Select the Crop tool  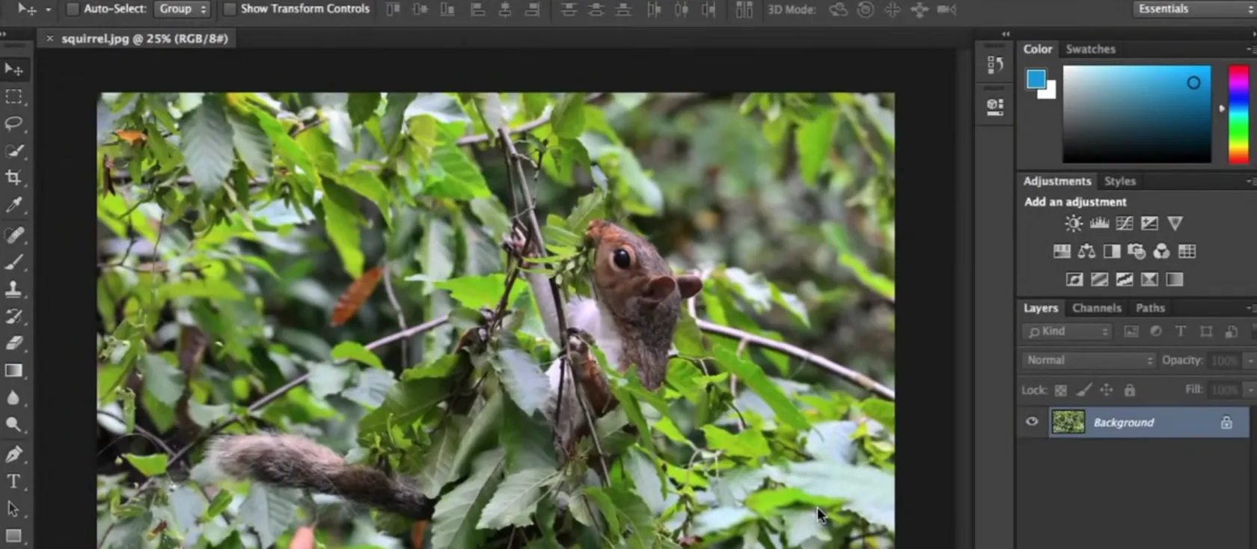coord(13,177)
